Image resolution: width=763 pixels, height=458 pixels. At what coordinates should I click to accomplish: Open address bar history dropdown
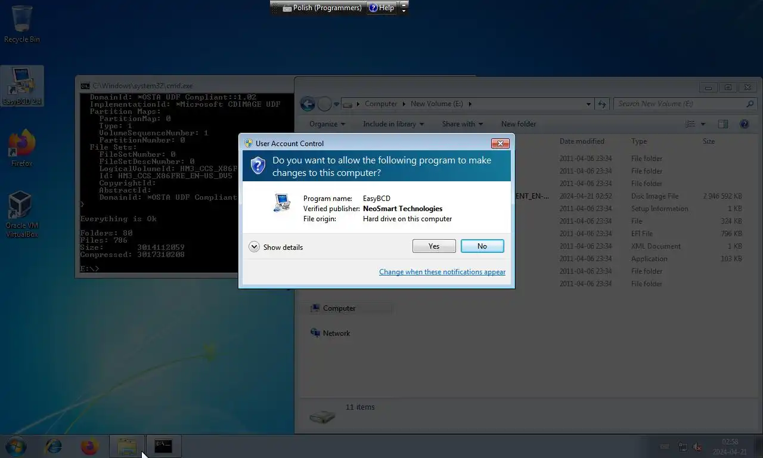(588, 104)
